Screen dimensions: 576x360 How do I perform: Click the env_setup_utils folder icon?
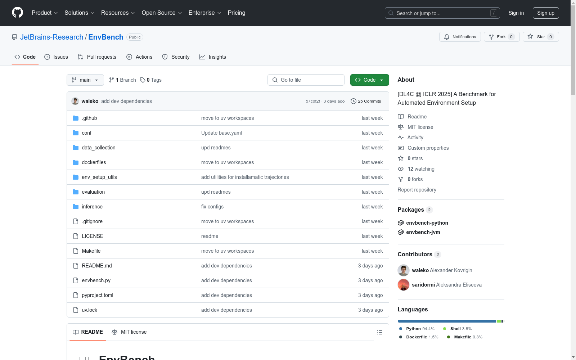pyautogui.click(x=76, y=177)
